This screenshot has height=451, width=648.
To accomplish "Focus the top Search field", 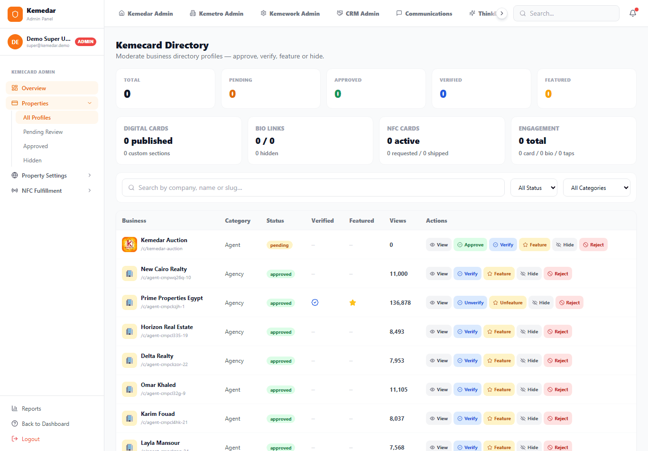I will (566, 13).
